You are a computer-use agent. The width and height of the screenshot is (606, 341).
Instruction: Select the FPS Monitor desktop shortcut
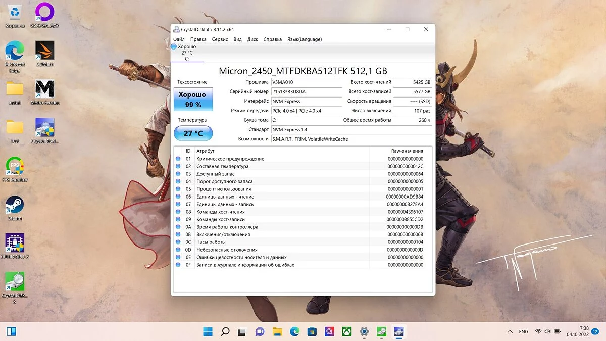(x=15, y=166)
